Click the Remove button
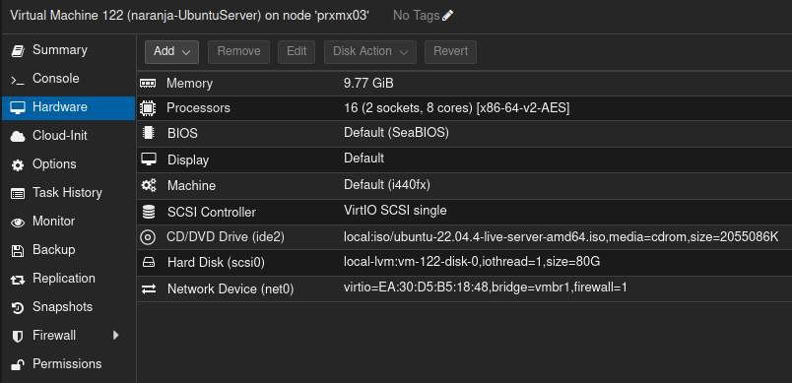The height and width of the screenshot is (383, 792). pos(239,52)
